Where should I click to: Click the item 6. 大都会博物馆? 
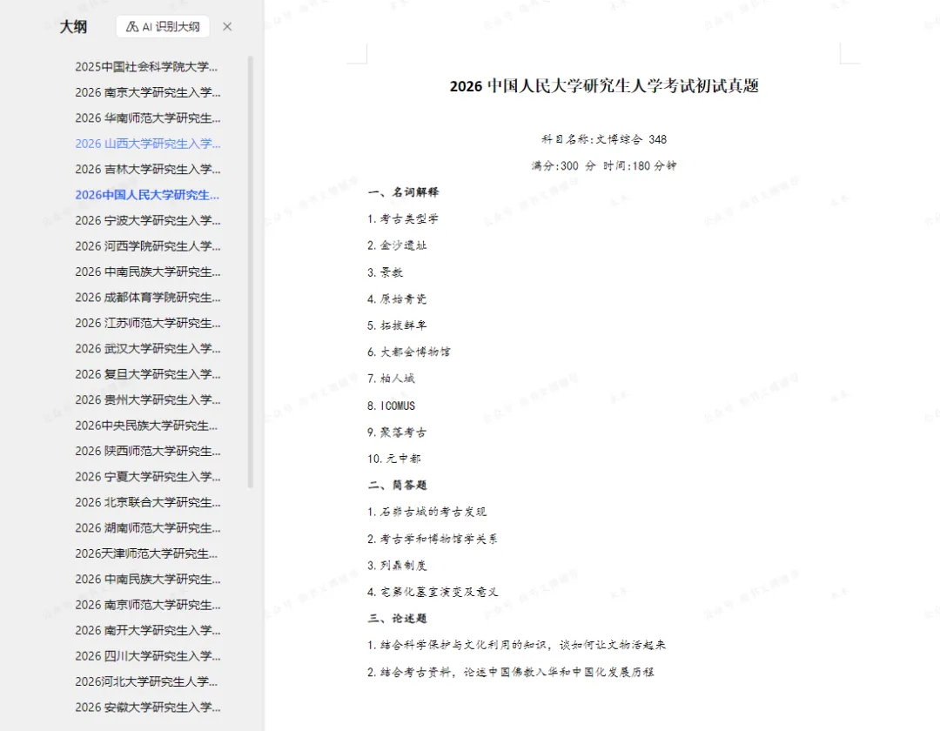coord(409,352)
